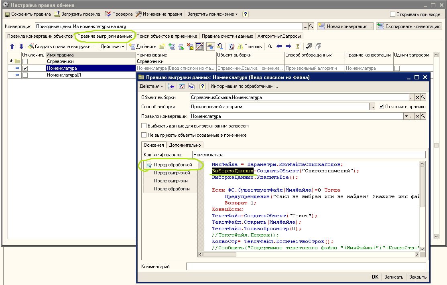The width and height of the screenshot is (447, 285).
Task: Move the selected rule down with the blue arrow
Action: [21, 46]
